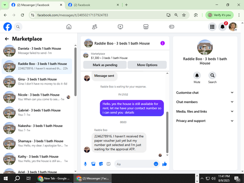Switch to the (2) Facebook browser tab
244x183 pixels.
pyautogui.click(x=94, y=5)
